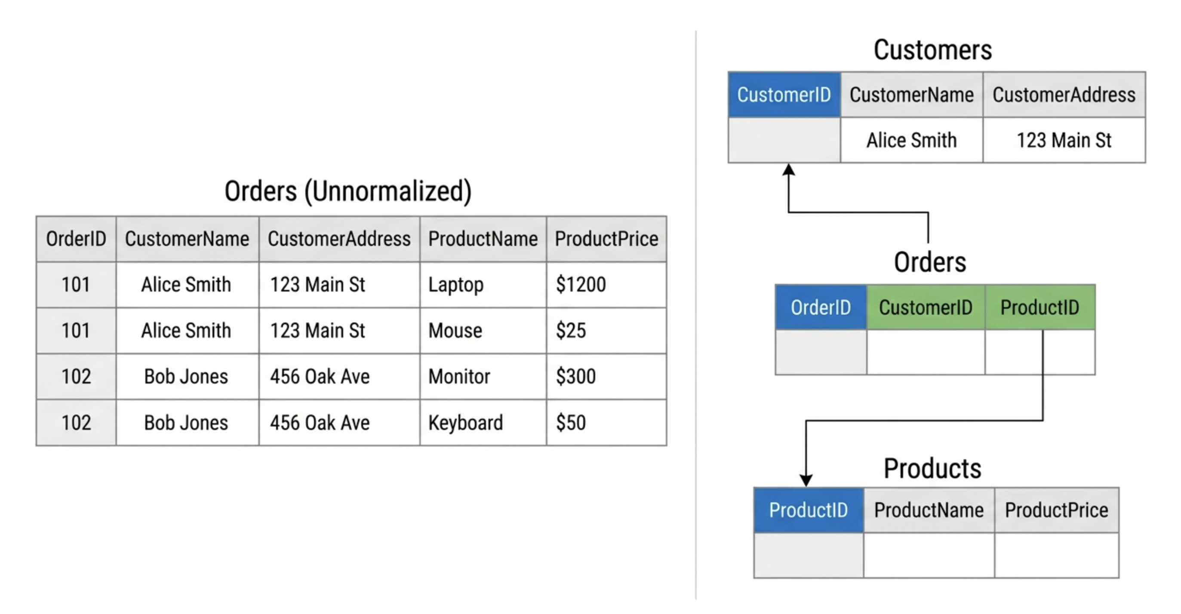Click the "Orders (Unnormalized)" table title
Screen dimensions: 1181x614
tap(348, 191)
